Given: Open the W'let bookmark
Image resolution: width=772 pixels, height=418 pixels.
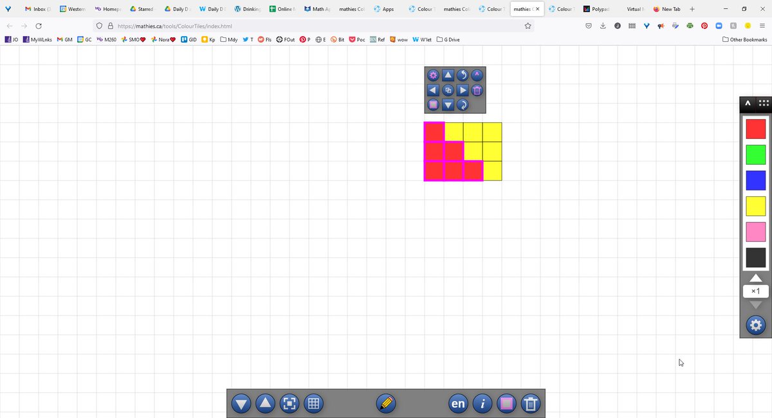Looking at the screenshot, I should 423,40.
